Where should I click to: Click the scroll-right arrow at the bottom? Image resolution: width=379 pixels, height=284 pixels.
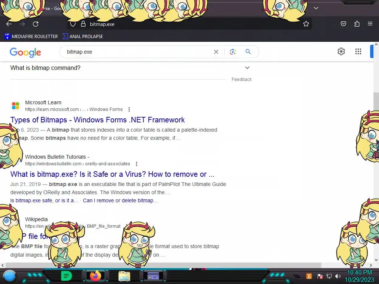[371, 266]
